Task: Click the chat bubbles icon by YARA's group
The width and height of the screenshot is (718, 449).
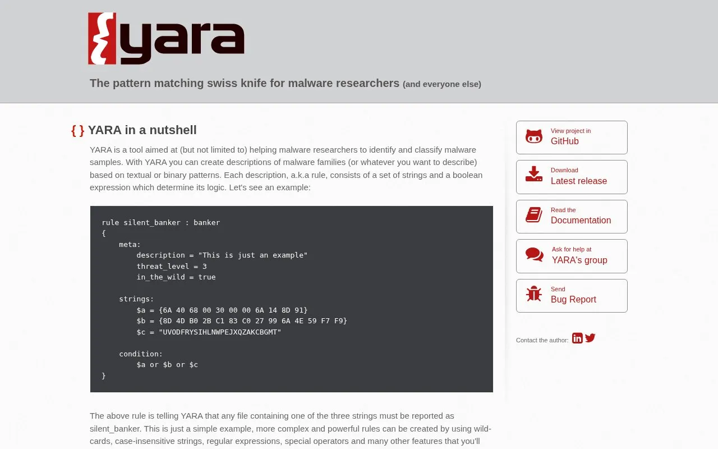Action: 535,255
